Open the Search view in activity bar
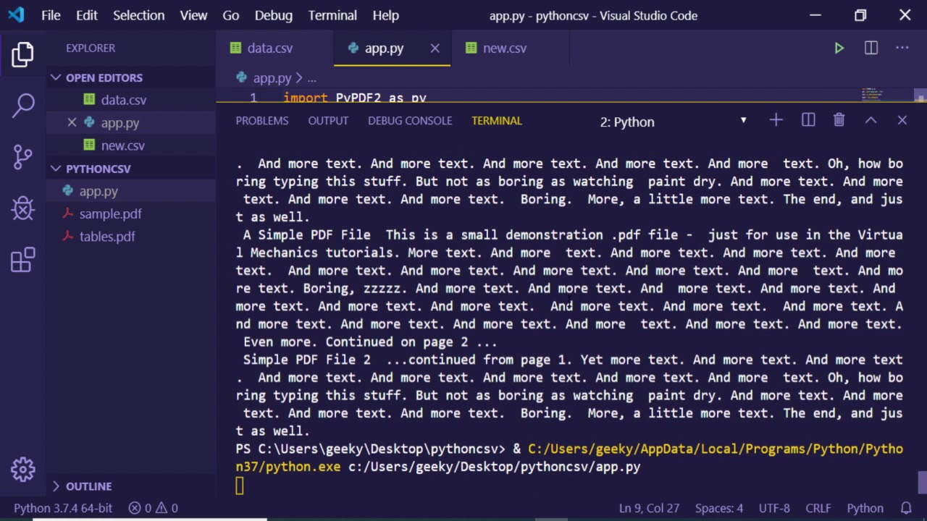 pos(23,106)
